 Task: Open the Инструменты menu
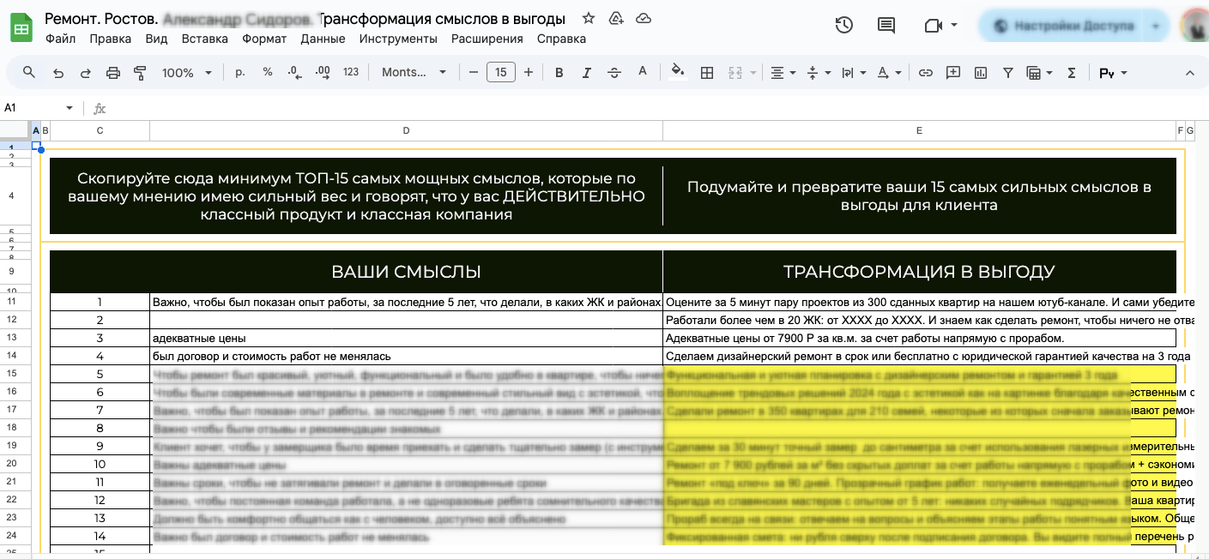click(398, 39)
